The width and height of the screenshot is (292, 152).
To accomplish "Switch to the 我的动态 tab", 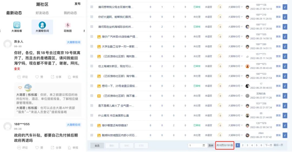I will point(70,13).
